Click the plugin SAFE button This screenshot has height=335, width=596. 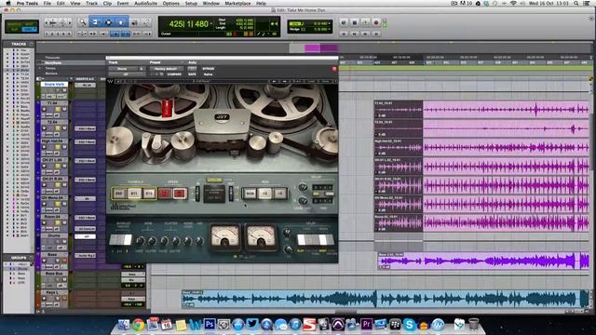tap(193, 74)
